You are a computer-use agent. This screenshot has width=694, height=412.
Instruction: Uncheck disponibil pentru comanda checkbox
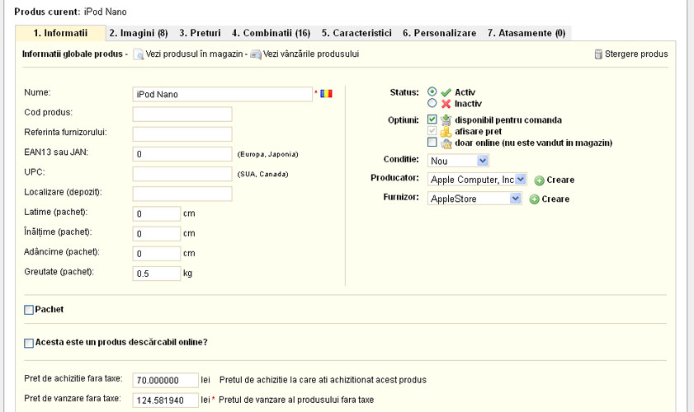point(432,119)
